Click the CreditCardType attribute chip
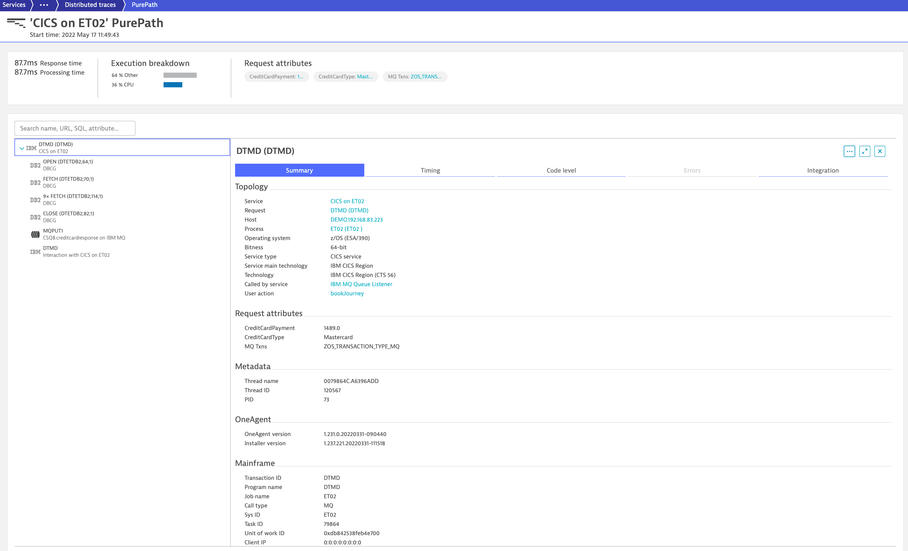Viewport: 908px width, 551px height. coord(346,77)
